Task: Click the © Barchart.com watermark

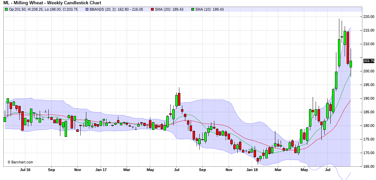Action: click(20, 162)
